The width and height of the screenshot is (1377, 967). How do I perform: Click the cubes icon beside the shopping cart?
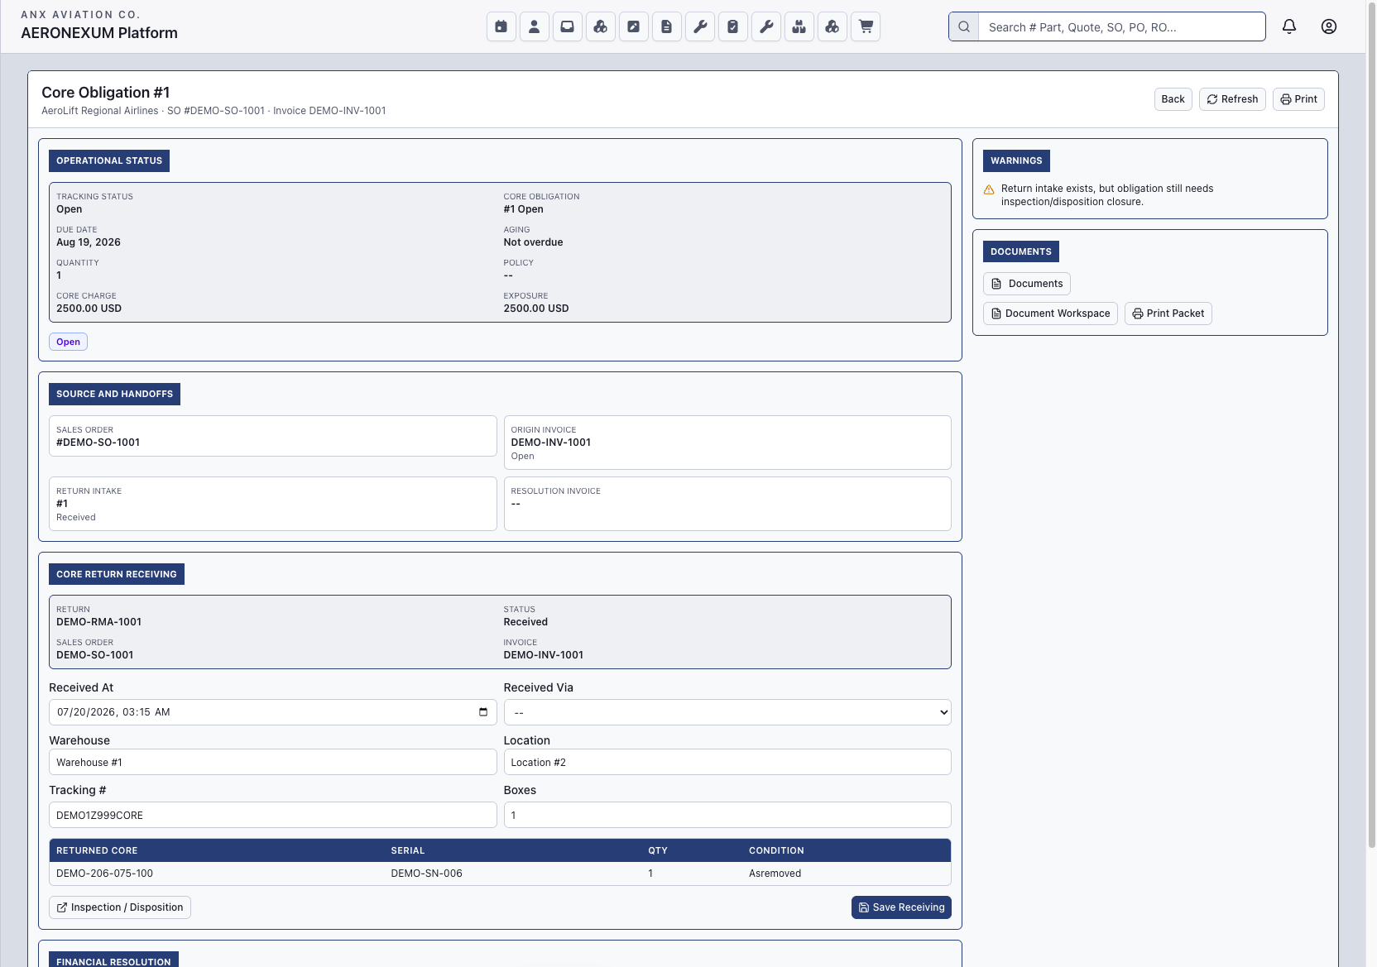(832, 26)
